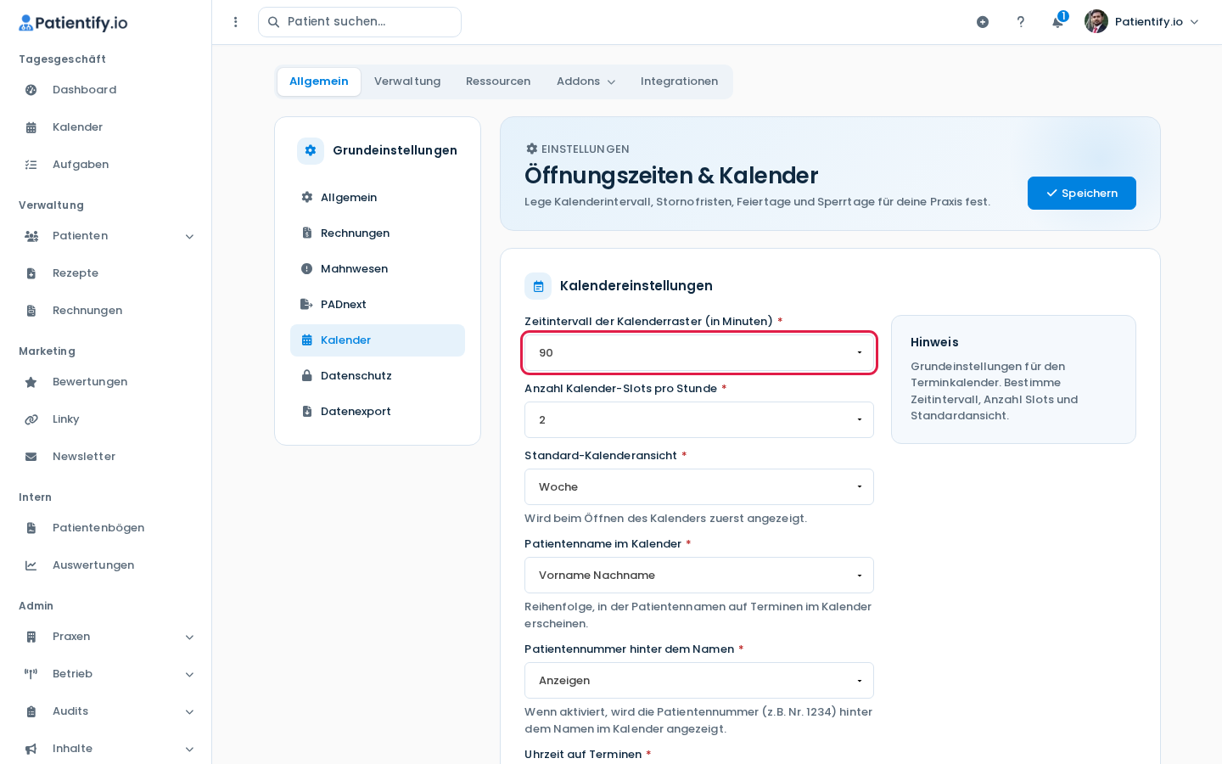Click the Patient suchen search field
The height and width of the screenshot is (764, 1222).
point(360,22)
